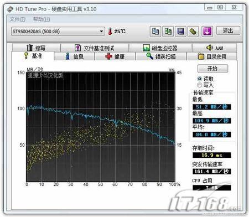Click the 51.2 MB/秒 minimum value
The image size is (249, 217).
pyautogui.click(x=212, y=107)
